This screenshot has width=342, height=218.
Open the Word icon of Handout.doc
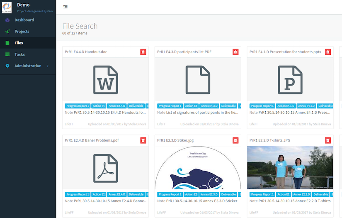[106, 80]
